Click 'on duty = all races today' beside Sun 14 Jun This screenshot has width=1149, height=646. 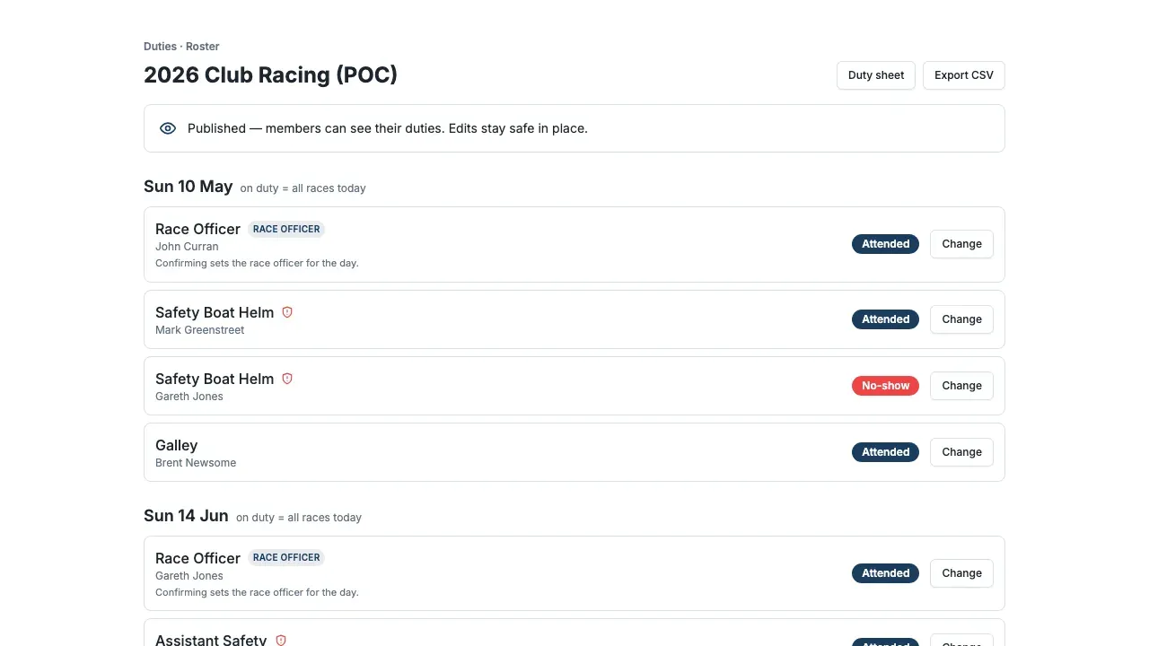click(x=299, y=518)
